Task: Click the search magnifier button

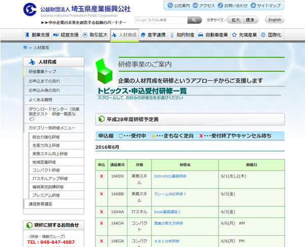Action: pyautogui.click(x=194, y=20)
